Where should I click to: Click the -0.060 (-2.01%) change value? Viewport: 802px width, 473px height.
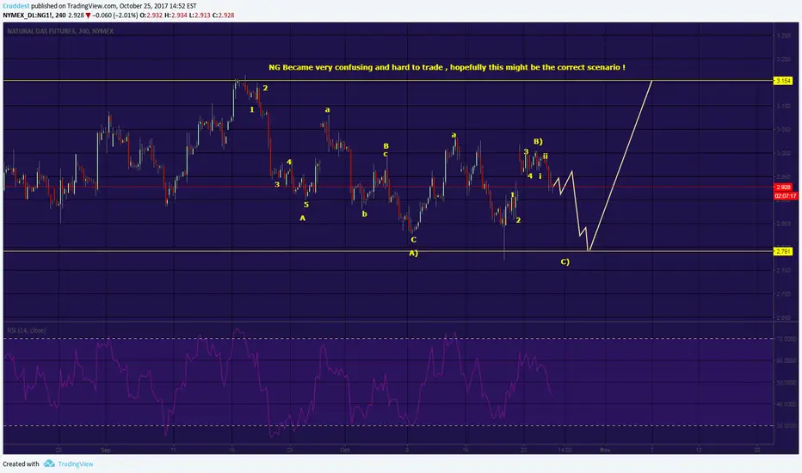tap(115, 15)
